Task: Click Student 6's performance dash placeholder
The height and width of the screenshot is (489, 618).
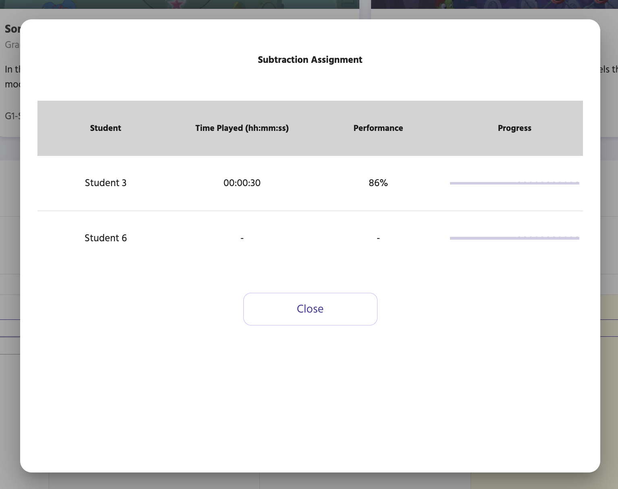Action: click(378, 238)
